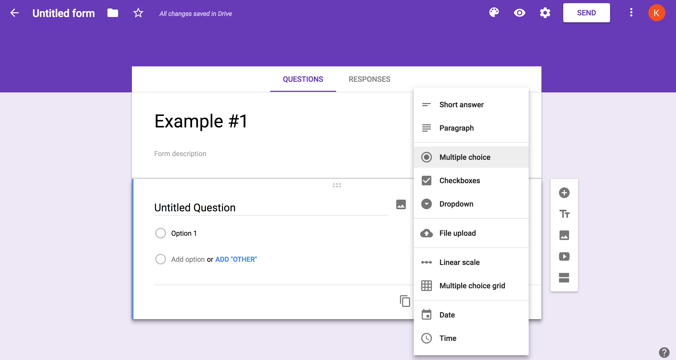Add title and description from sidebar
The width and height of the screenshot is (676, 360).
click(564, 214)
